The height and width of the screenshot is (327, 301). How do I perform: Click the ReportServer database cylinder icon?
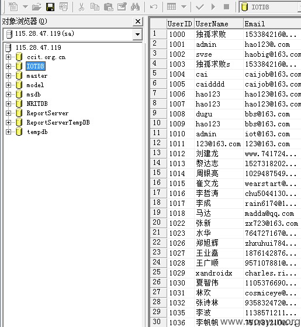tap(19, 113)
